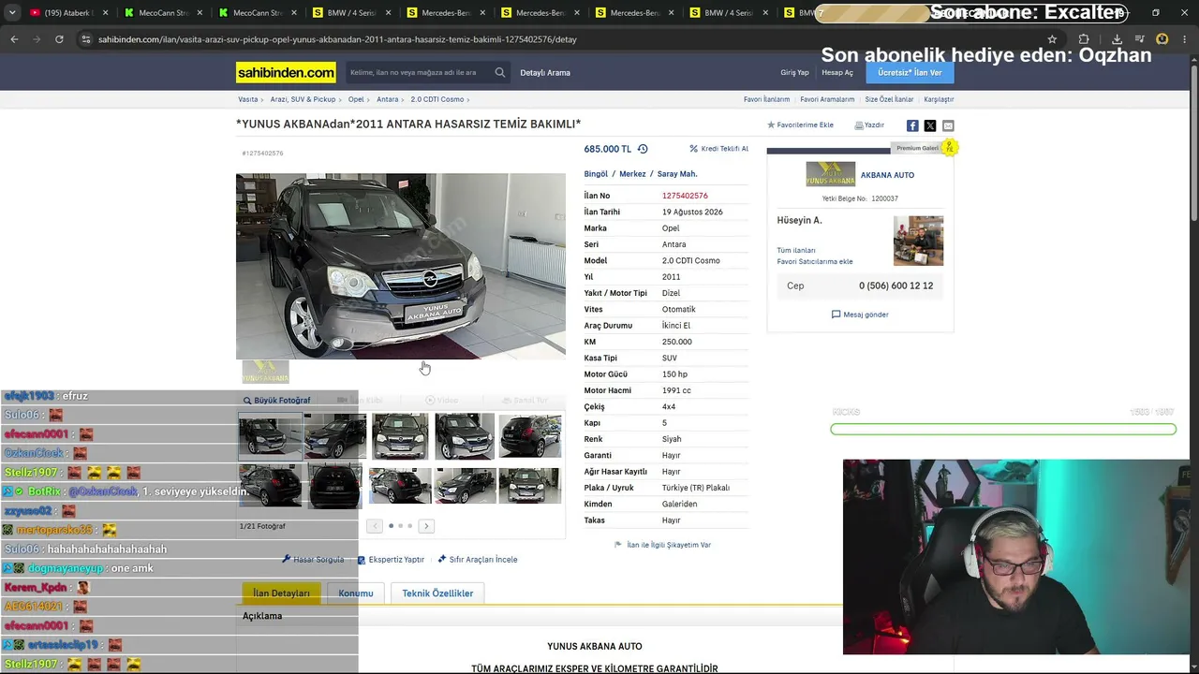Share listing on X icon

[930, 125]
